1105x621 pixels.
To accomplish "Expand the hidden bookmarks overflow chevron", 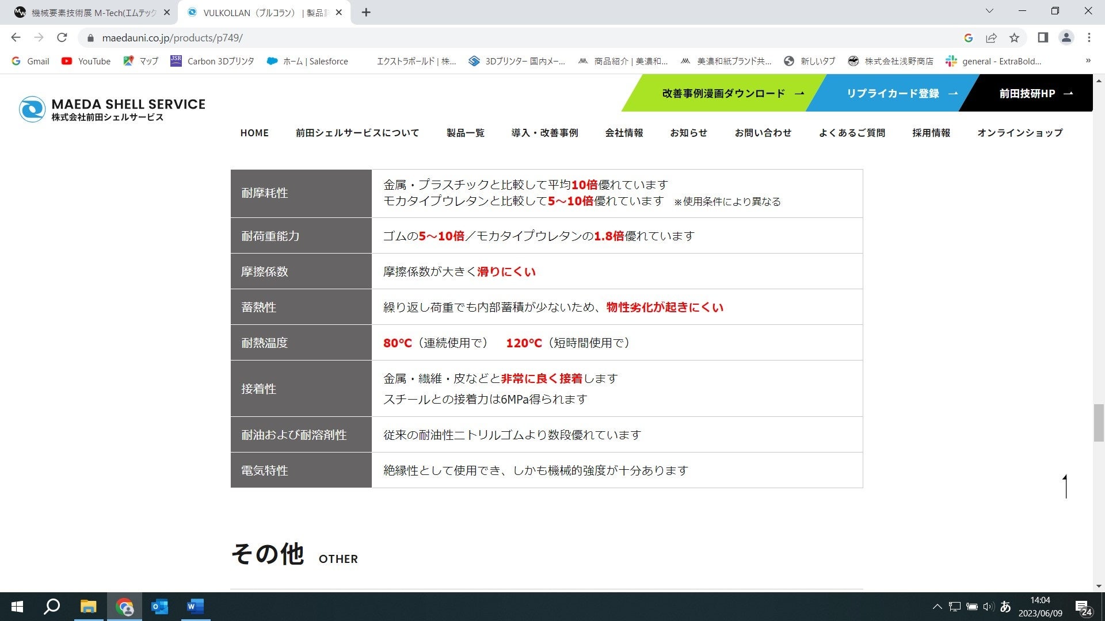I will click(1088, 61).
